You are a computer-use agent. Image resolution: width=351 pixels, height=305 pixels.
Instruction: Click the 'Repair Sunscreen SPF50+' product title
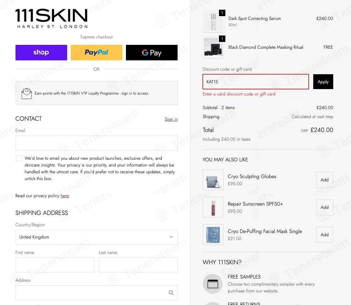(x=255, y=204)
